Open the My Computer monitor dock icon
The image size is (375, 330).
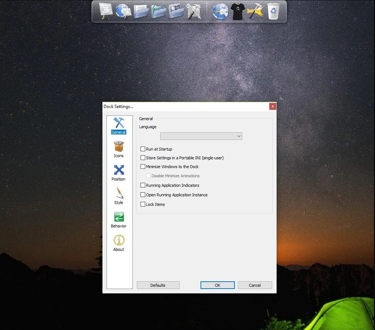tap(105, 11)
